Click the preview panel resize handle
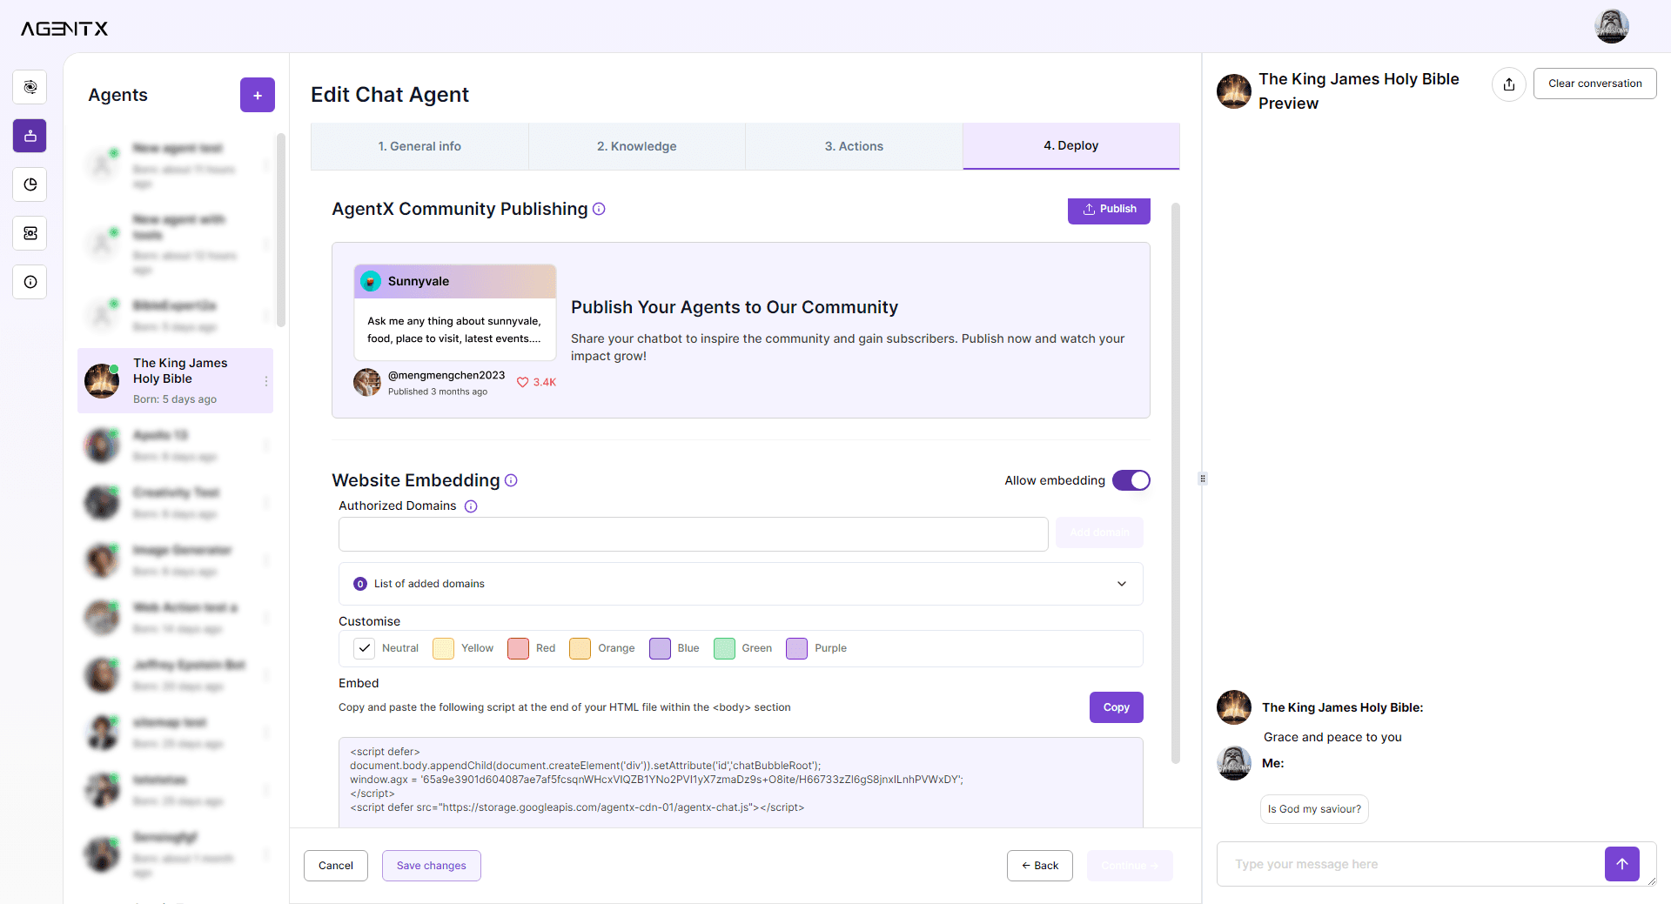 (1203, 479)
